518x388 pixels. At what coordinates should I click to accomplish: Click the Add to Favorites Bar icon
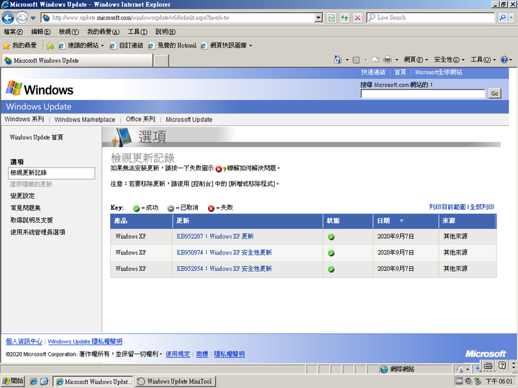50,46
